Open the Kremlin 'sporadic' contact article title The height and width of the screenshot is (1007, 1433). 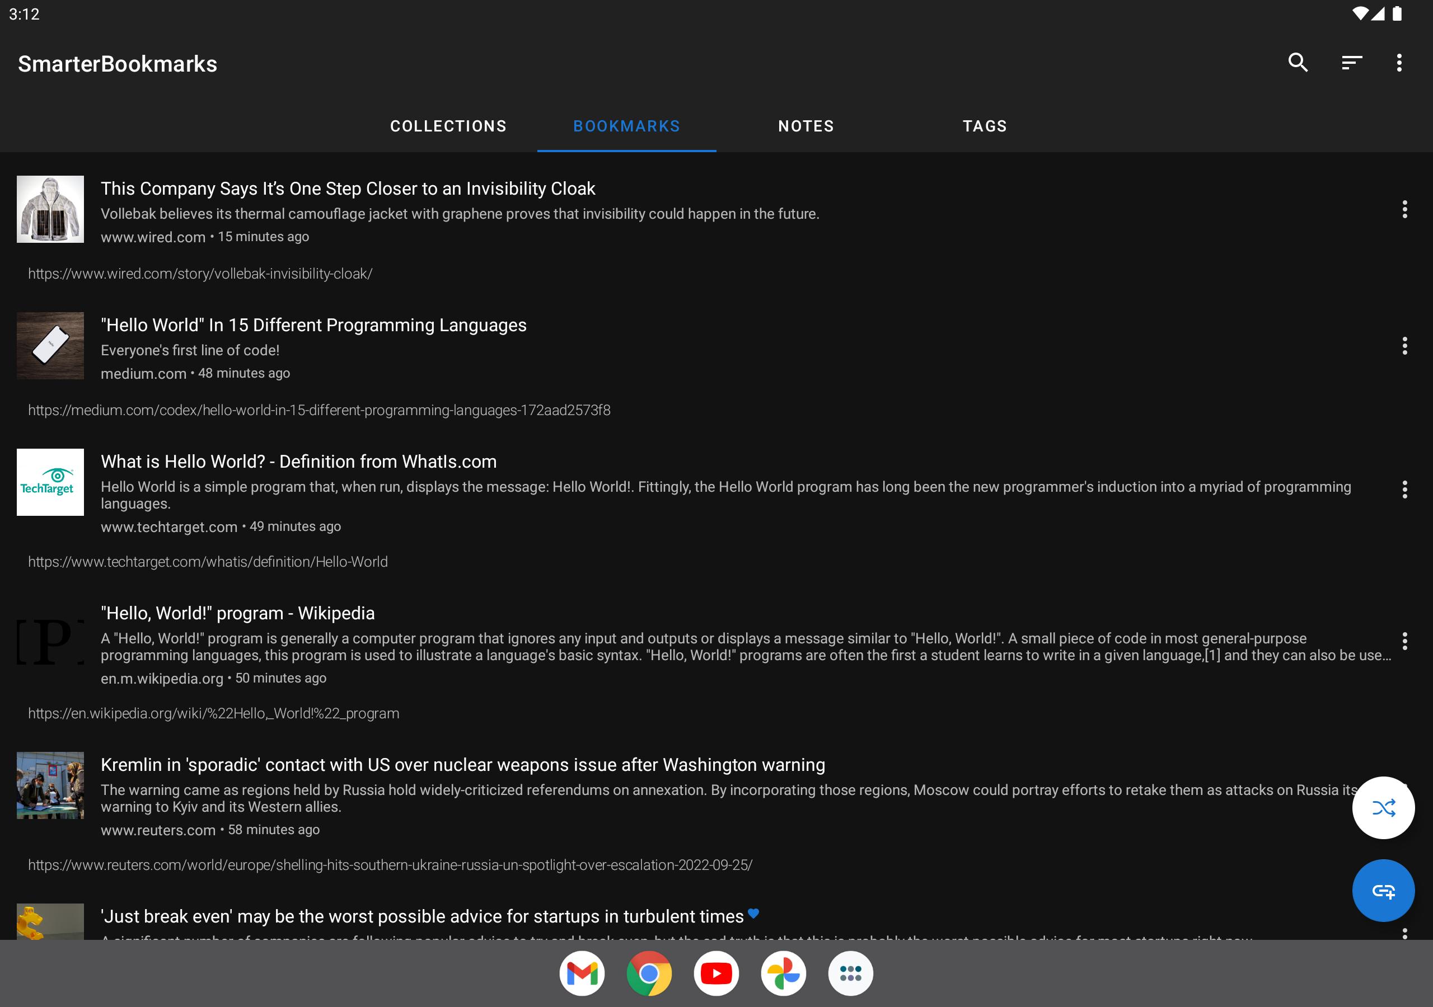click(x=462, y=765)
